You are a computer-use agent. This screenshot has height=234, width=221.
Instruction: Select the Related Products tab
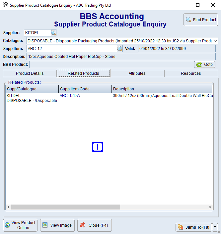point(84,73)
